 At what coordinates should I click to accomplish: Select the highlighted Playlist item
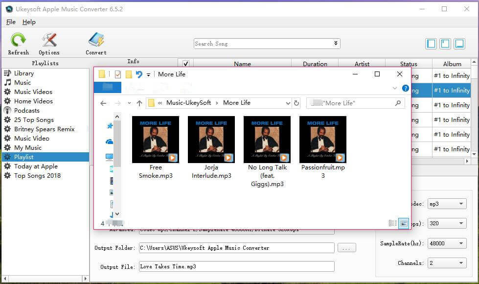[x=46, y=157]
